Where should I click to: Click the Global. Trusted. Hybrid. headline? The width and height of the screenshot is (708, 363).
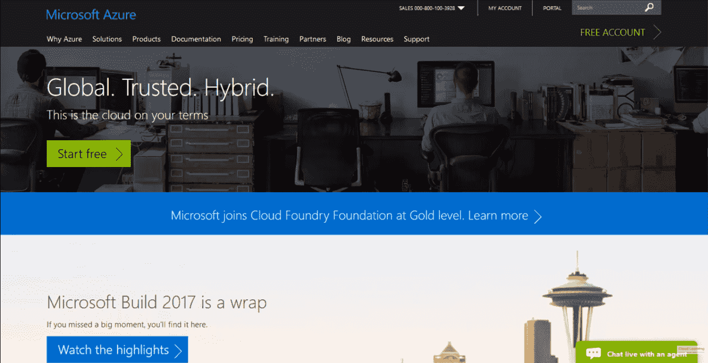160,88
